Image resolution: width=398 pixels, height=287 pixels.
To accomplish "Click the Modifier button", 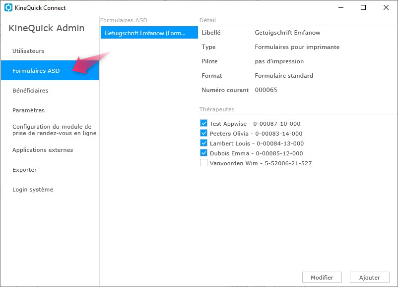I will pyautogui.click(x=322, y=278).
